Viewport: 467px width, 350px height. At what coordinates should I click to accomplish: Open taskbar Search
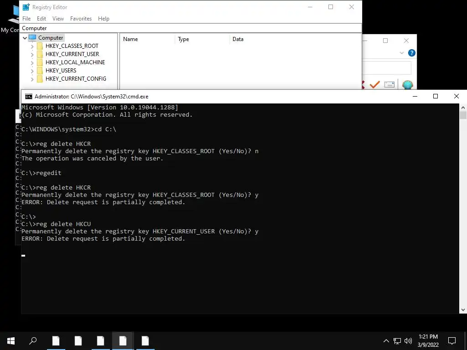tap(33, 341)
